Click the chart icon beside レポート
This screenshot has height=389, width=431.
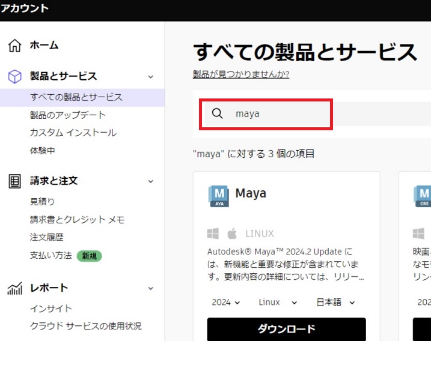click(x=15, y=288)
